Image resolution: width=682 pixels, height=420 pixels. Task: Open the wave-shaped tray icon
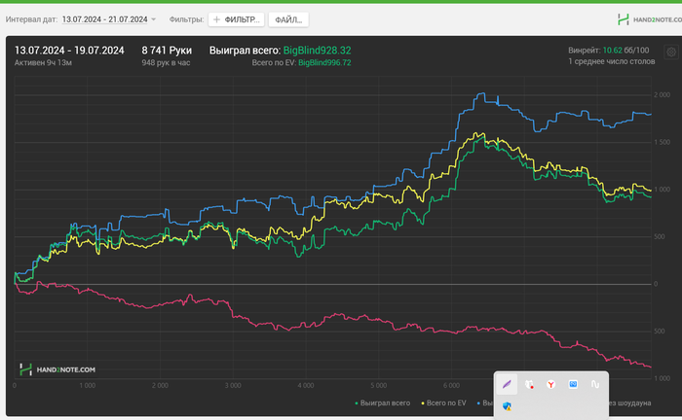[x=595, y=384]
